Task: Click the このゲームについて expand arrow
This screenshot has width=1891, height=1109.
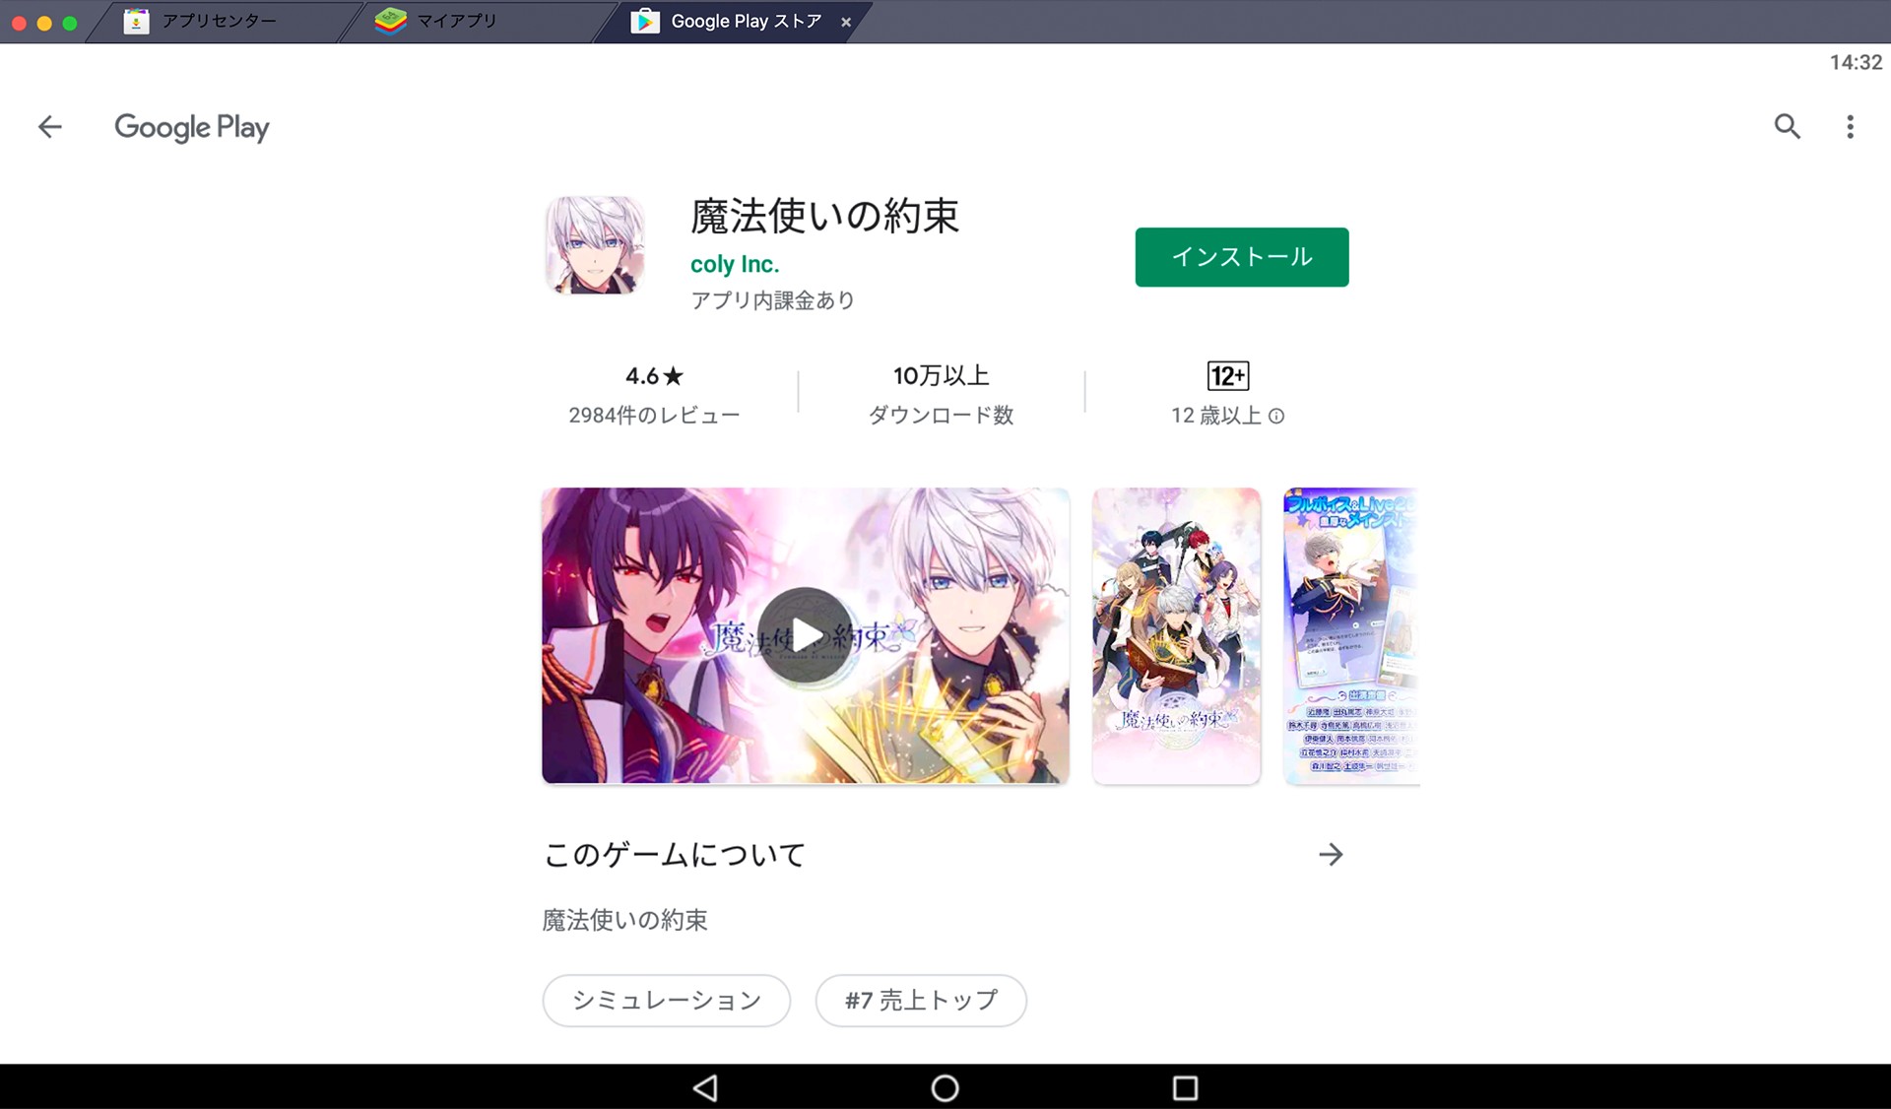Action: [1332, 850]
